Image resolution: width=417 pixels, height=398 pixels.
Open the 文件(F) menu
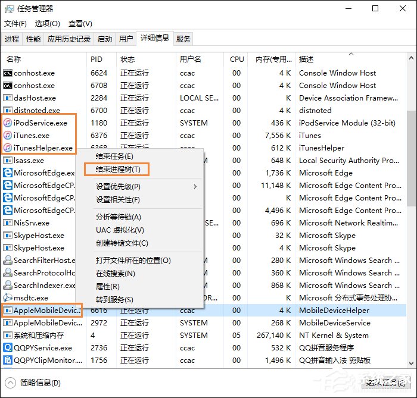(x=15, y=24)
